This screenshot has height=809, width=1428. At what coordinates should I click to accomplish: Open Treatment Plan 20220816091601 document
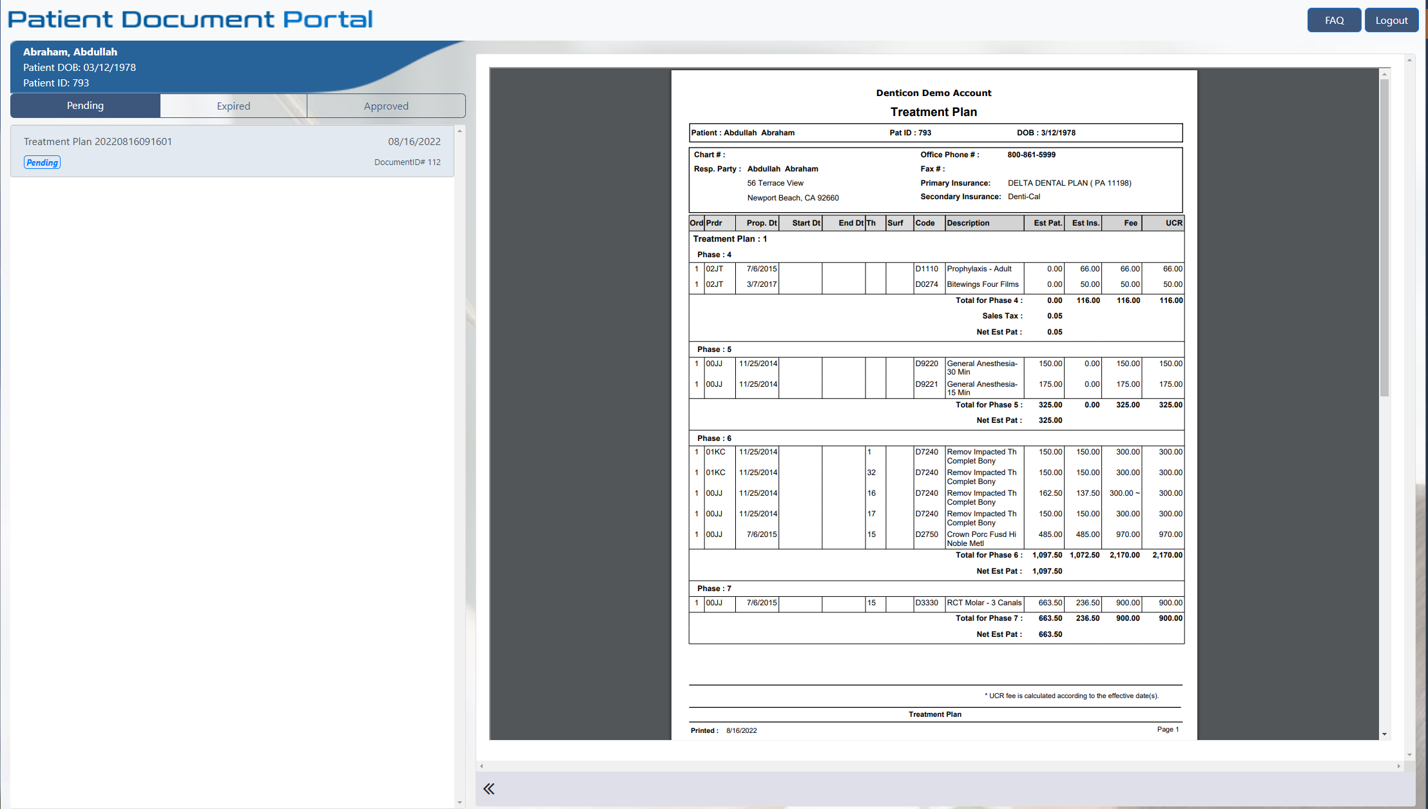(x=232, y=151)
